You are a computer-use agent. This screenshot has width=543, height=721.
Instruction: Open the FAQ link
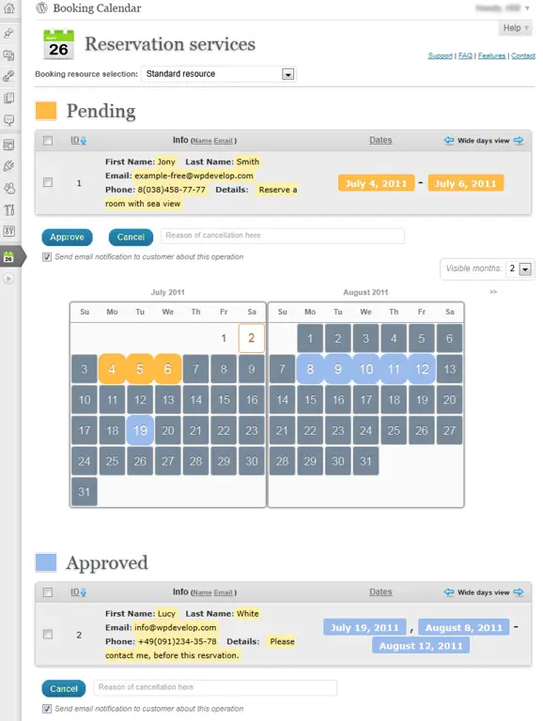click(x=465, y=55)
